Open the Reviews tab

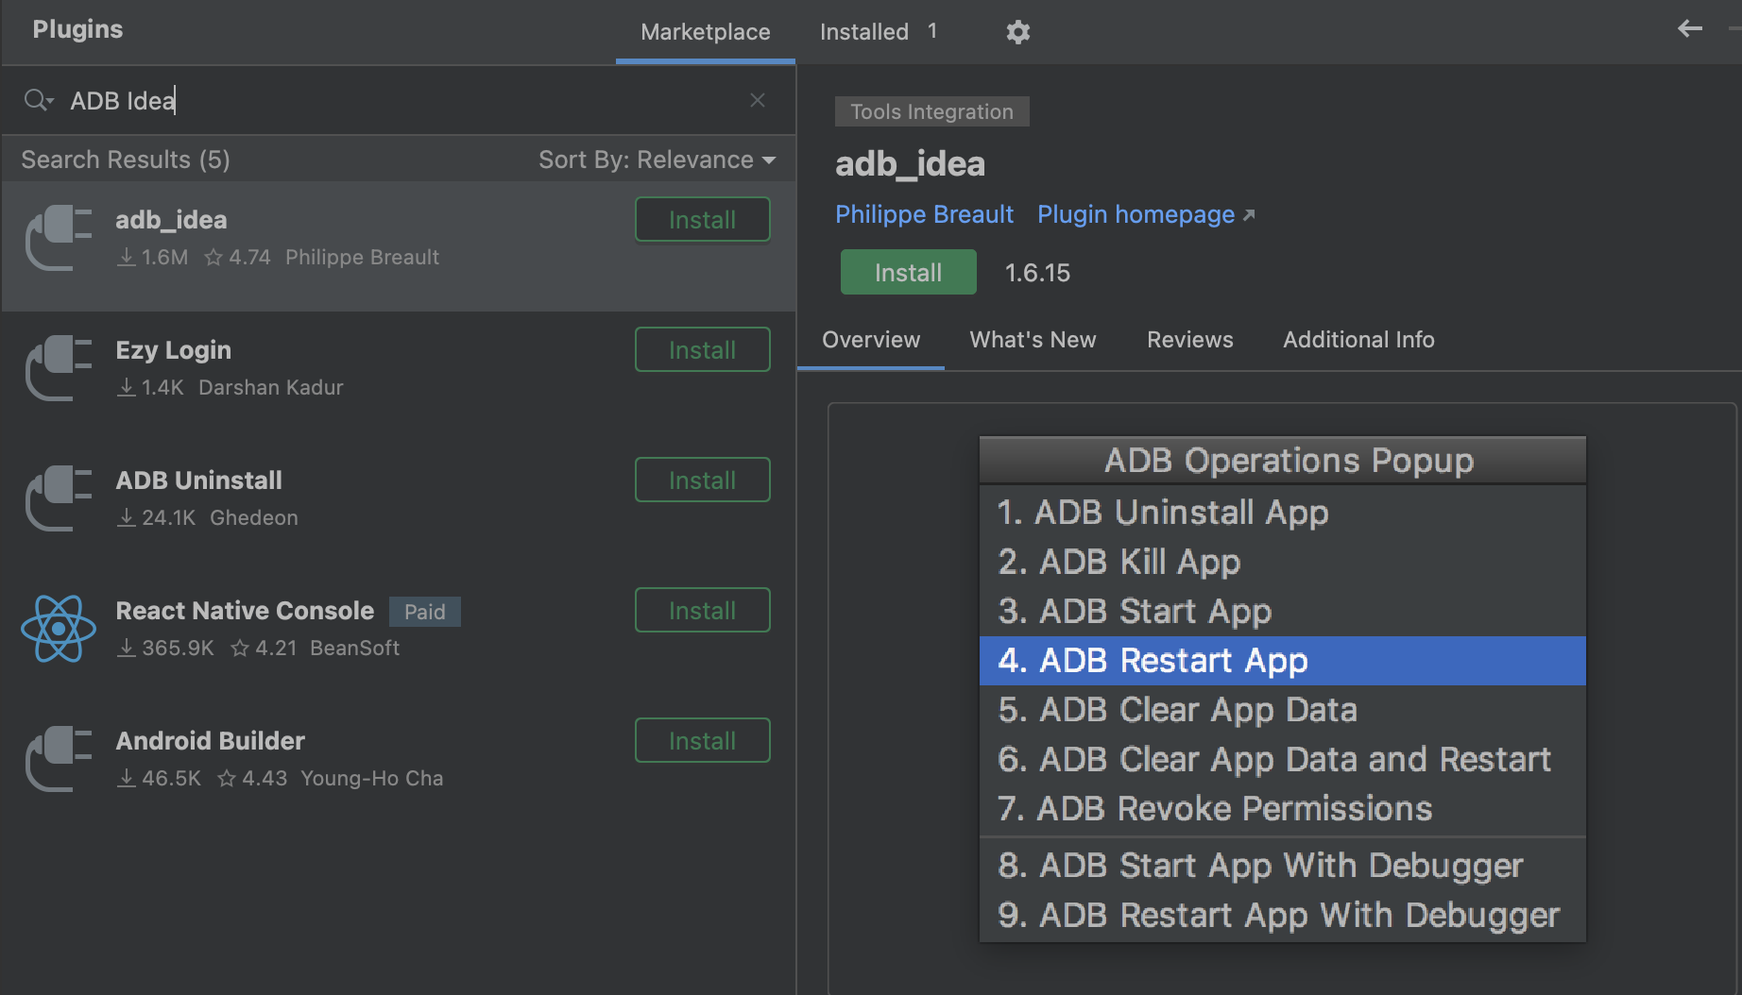(1189, 340)
